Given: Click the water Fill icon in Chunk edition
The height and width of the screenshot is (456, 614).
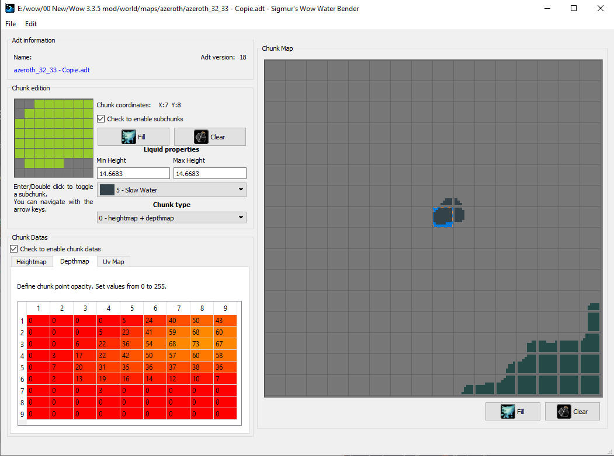Looking at the screenshot, I should tap(128, 136).
